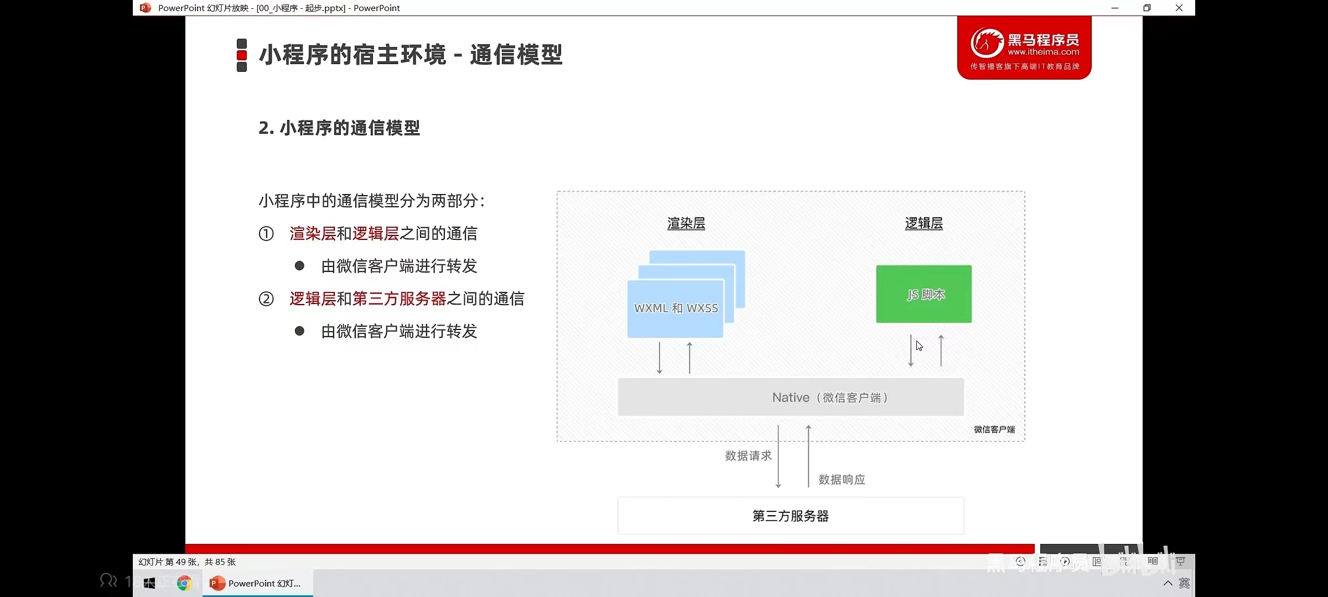Image resolution: width=1328 pixels, height=597 pixels.
Task: Minimize the PowerPoint window
Action: [x=1115, y=8]
